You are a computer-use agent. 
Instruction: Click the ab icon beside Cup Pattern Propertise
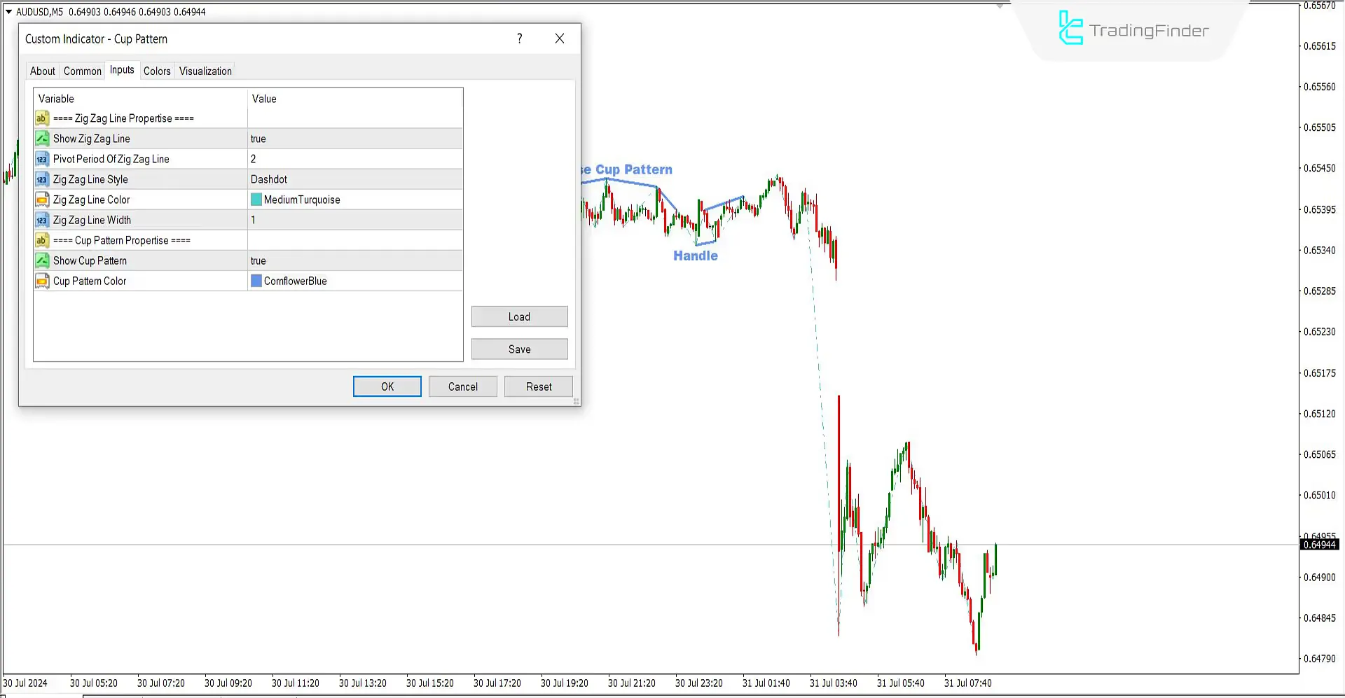coord(41,239)
